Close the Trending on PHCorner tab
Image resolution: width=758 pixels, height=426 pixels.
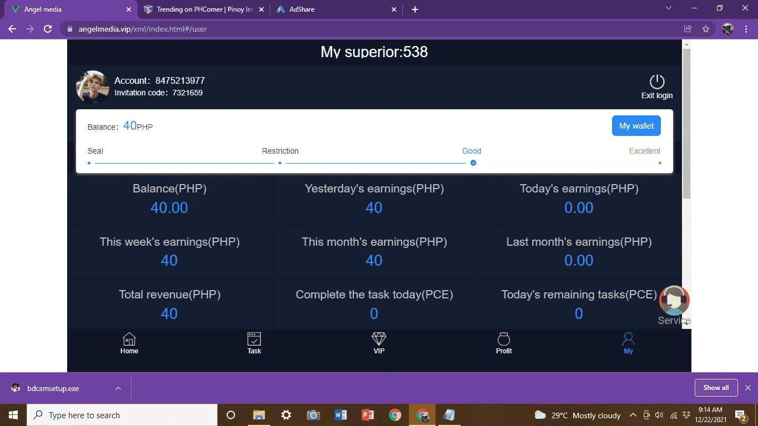(x=261, y=9)
